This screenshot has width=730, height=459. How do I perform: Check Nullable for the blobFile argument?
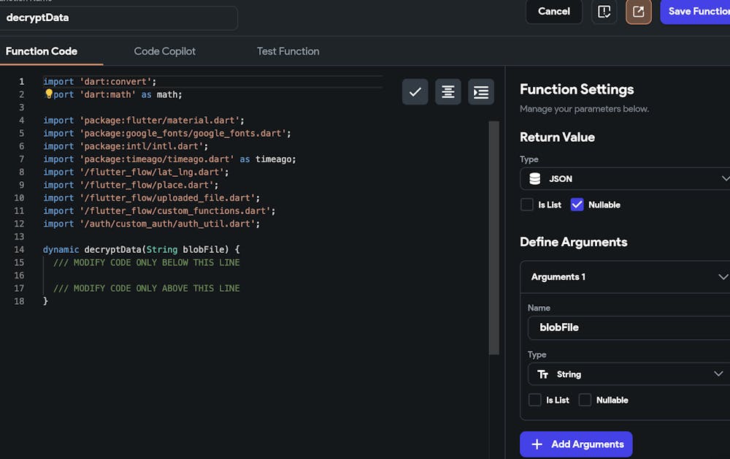pyautogui.click(x=585, y=400)
